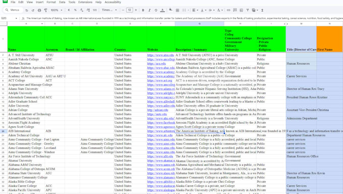Image resolution: width=343 pixels, height=194 pixels.
Task: Open the ACT College website link
Action: (x=159, y=80)
